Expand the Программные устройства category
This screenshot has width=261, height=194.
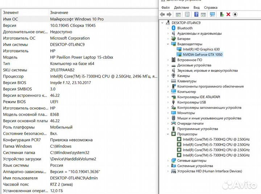168,129
